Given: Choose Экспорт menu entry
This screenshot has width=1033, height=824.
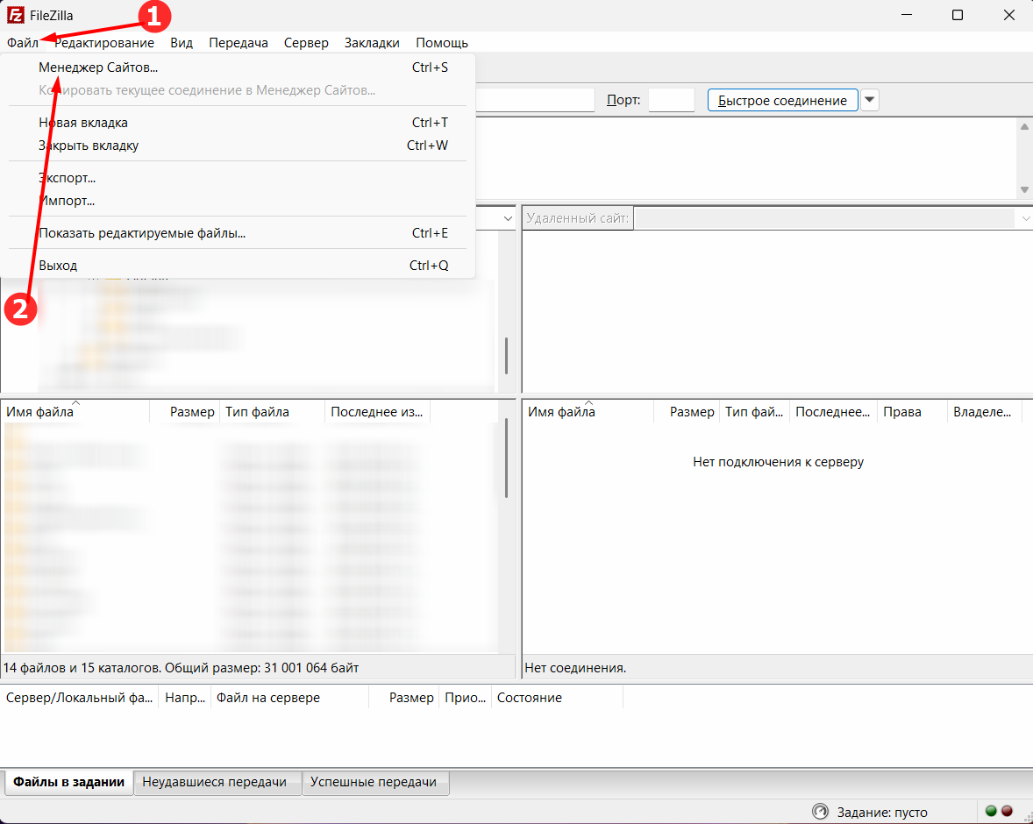Looking at the screenshot, I should pyautogui.click(x=237, y=178).
